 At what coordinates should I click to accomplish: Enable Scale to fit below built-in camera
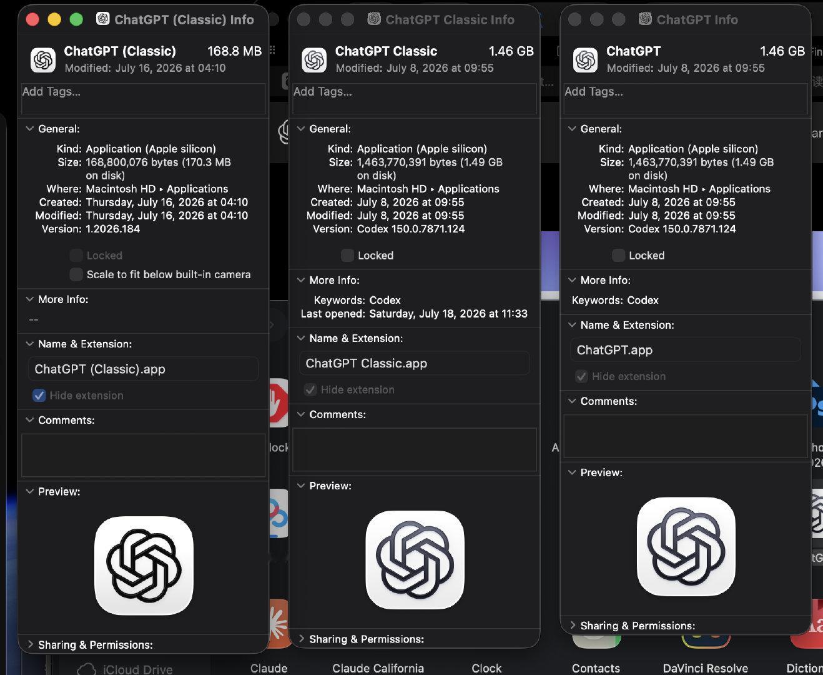(x=76, y=274)
